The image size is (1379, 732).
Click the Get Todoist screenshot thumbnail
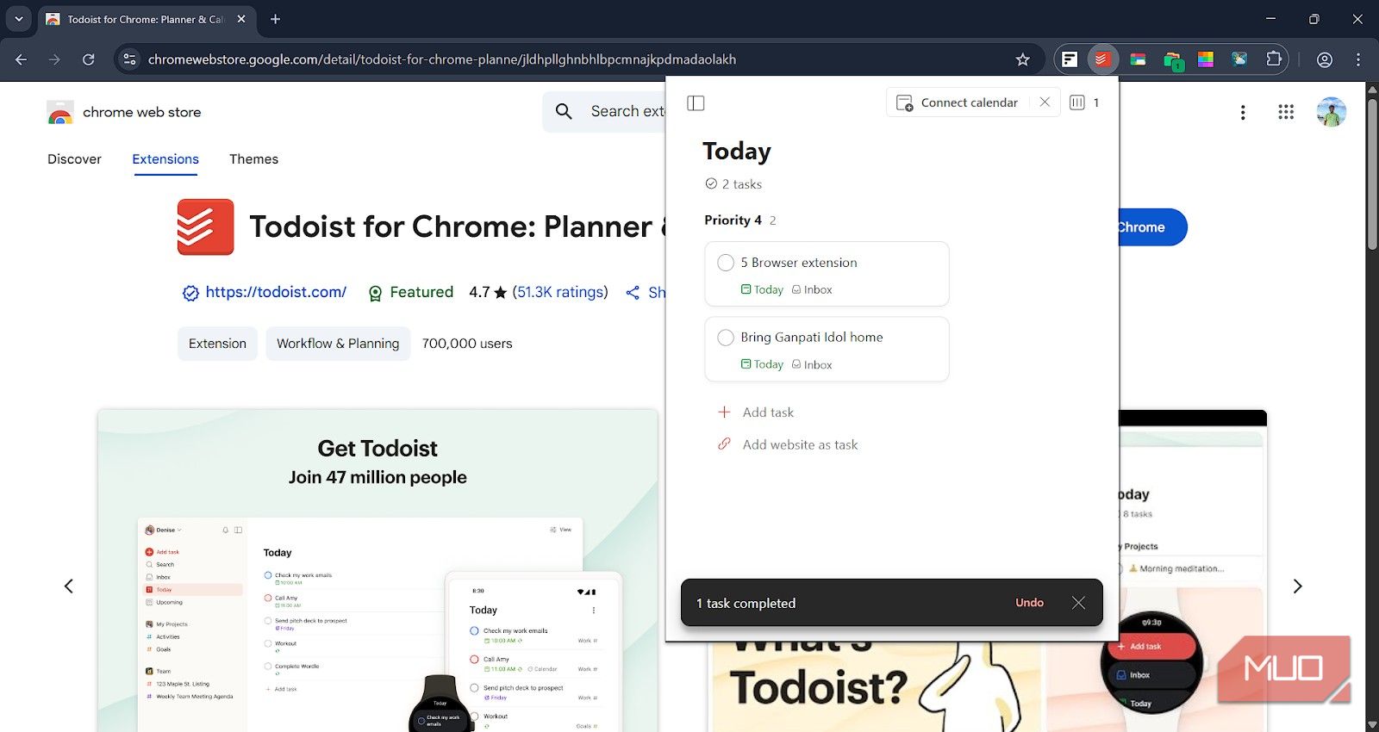[378, 570]
